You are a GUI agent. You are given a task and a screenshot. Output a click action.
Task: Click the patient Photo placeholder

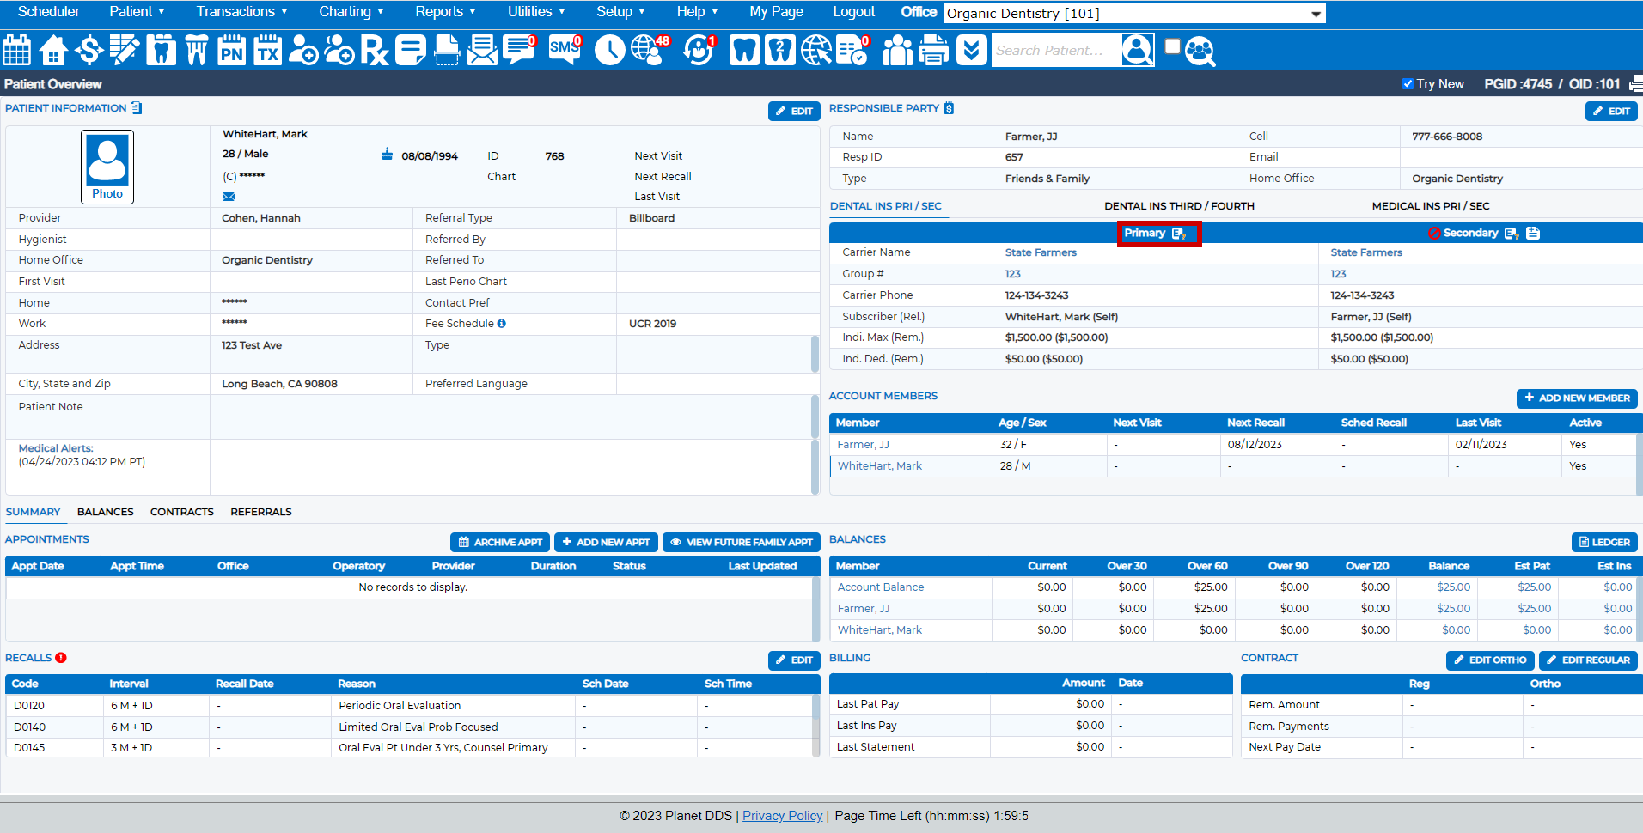click(x=107, y=167)
